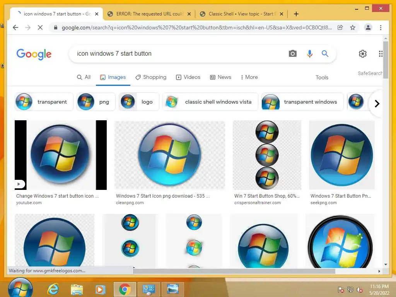The width and height of the screenshot is (396, 297).
Task: Click the network icon in system tray
Action: [350, 289]
